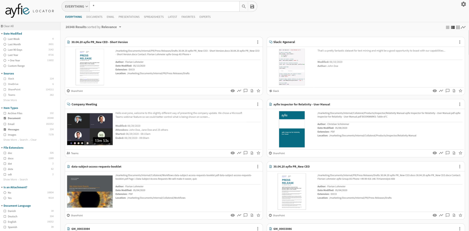The width and height of the screenshot is (469, 231).
Task: Select the Last Month date radio button
Action: point(5,45)
